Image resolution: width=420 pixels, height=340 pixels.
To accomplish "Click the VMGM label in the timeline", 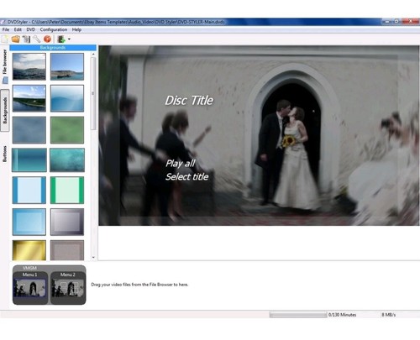I will [x=29, y=268].
